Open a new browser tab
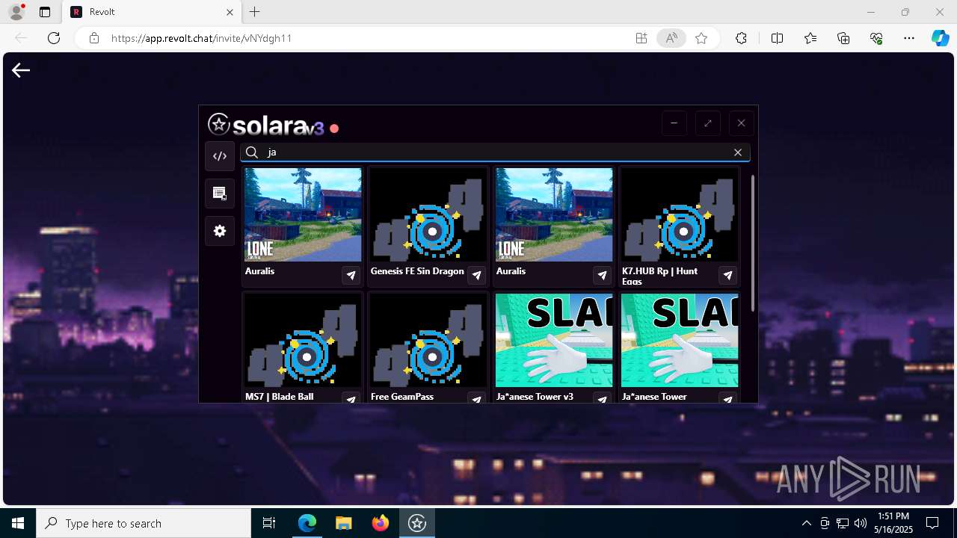Screen dimensions: 957x538 (x=255, y=12)
